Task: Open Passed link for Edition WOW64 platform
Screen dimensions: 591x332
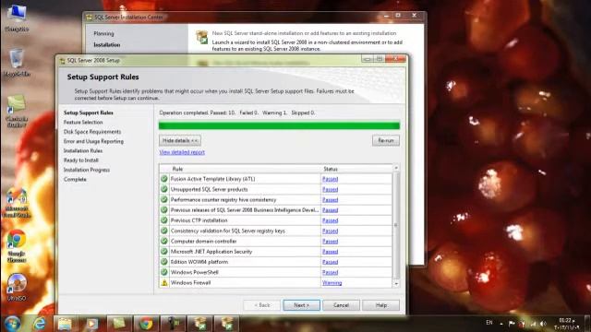Action: pyautogui.click(x=331, y=262)
